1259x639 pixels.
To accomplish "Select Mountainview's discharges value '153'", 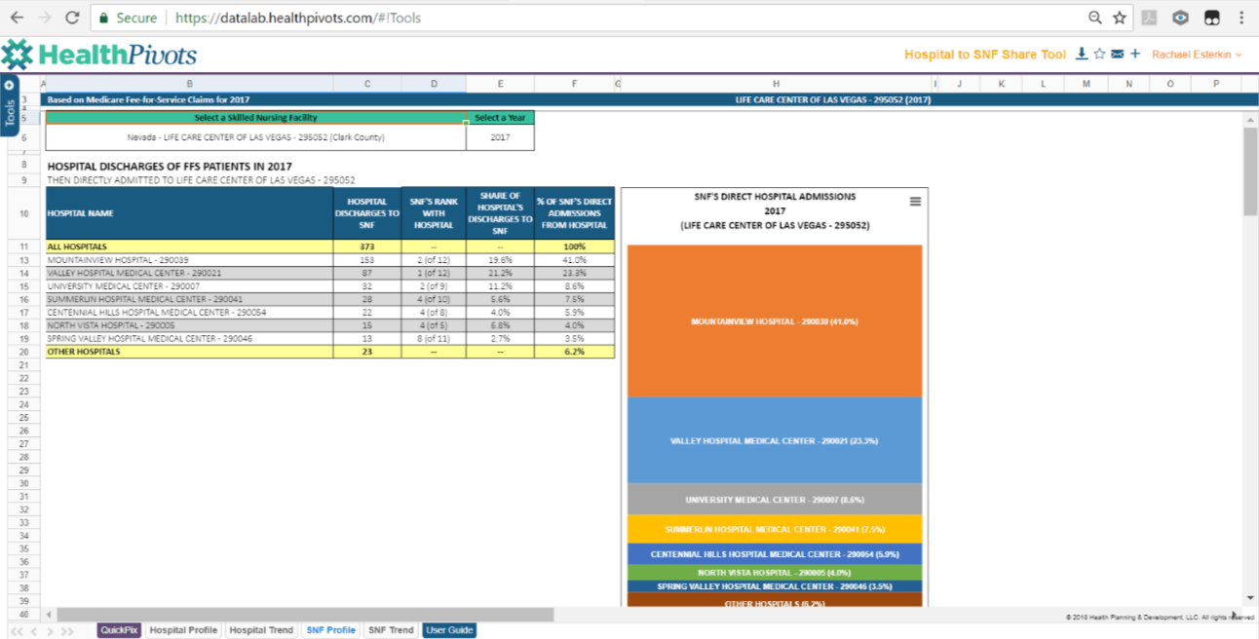I will (367, 260).
